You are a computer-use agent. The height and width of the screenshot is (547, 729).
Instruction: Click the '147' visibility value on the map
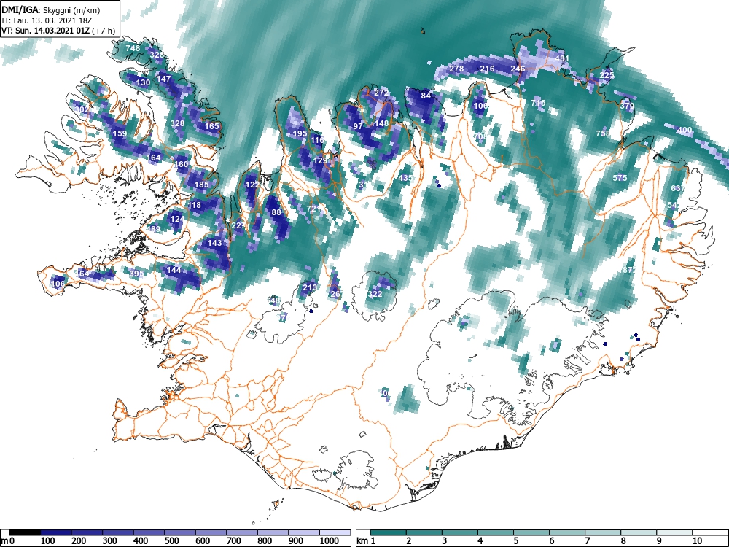pos(163,79)
